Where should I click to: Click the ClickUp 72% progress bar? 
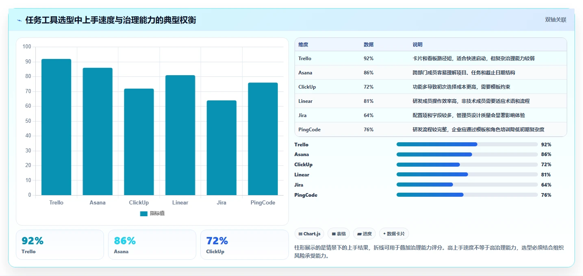(467, 165)
